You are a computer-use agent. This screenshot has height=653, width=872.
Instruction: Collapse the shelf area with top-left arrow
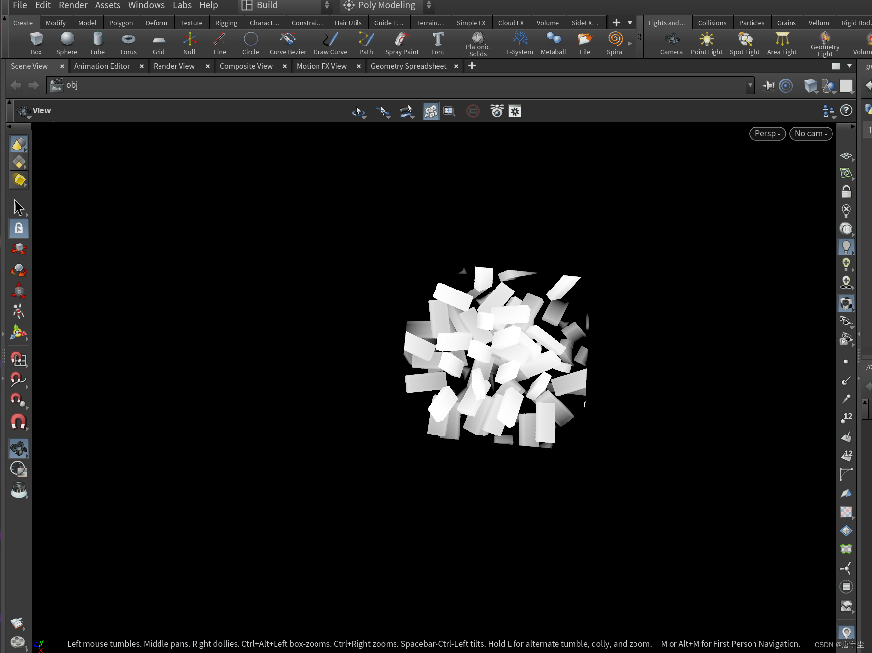click(x=4, y=18)
